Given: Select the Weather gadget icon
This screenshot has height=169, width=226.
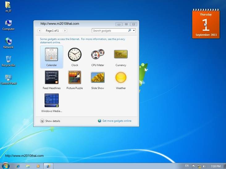Looking at the screenshot, I should pos(121,78).
